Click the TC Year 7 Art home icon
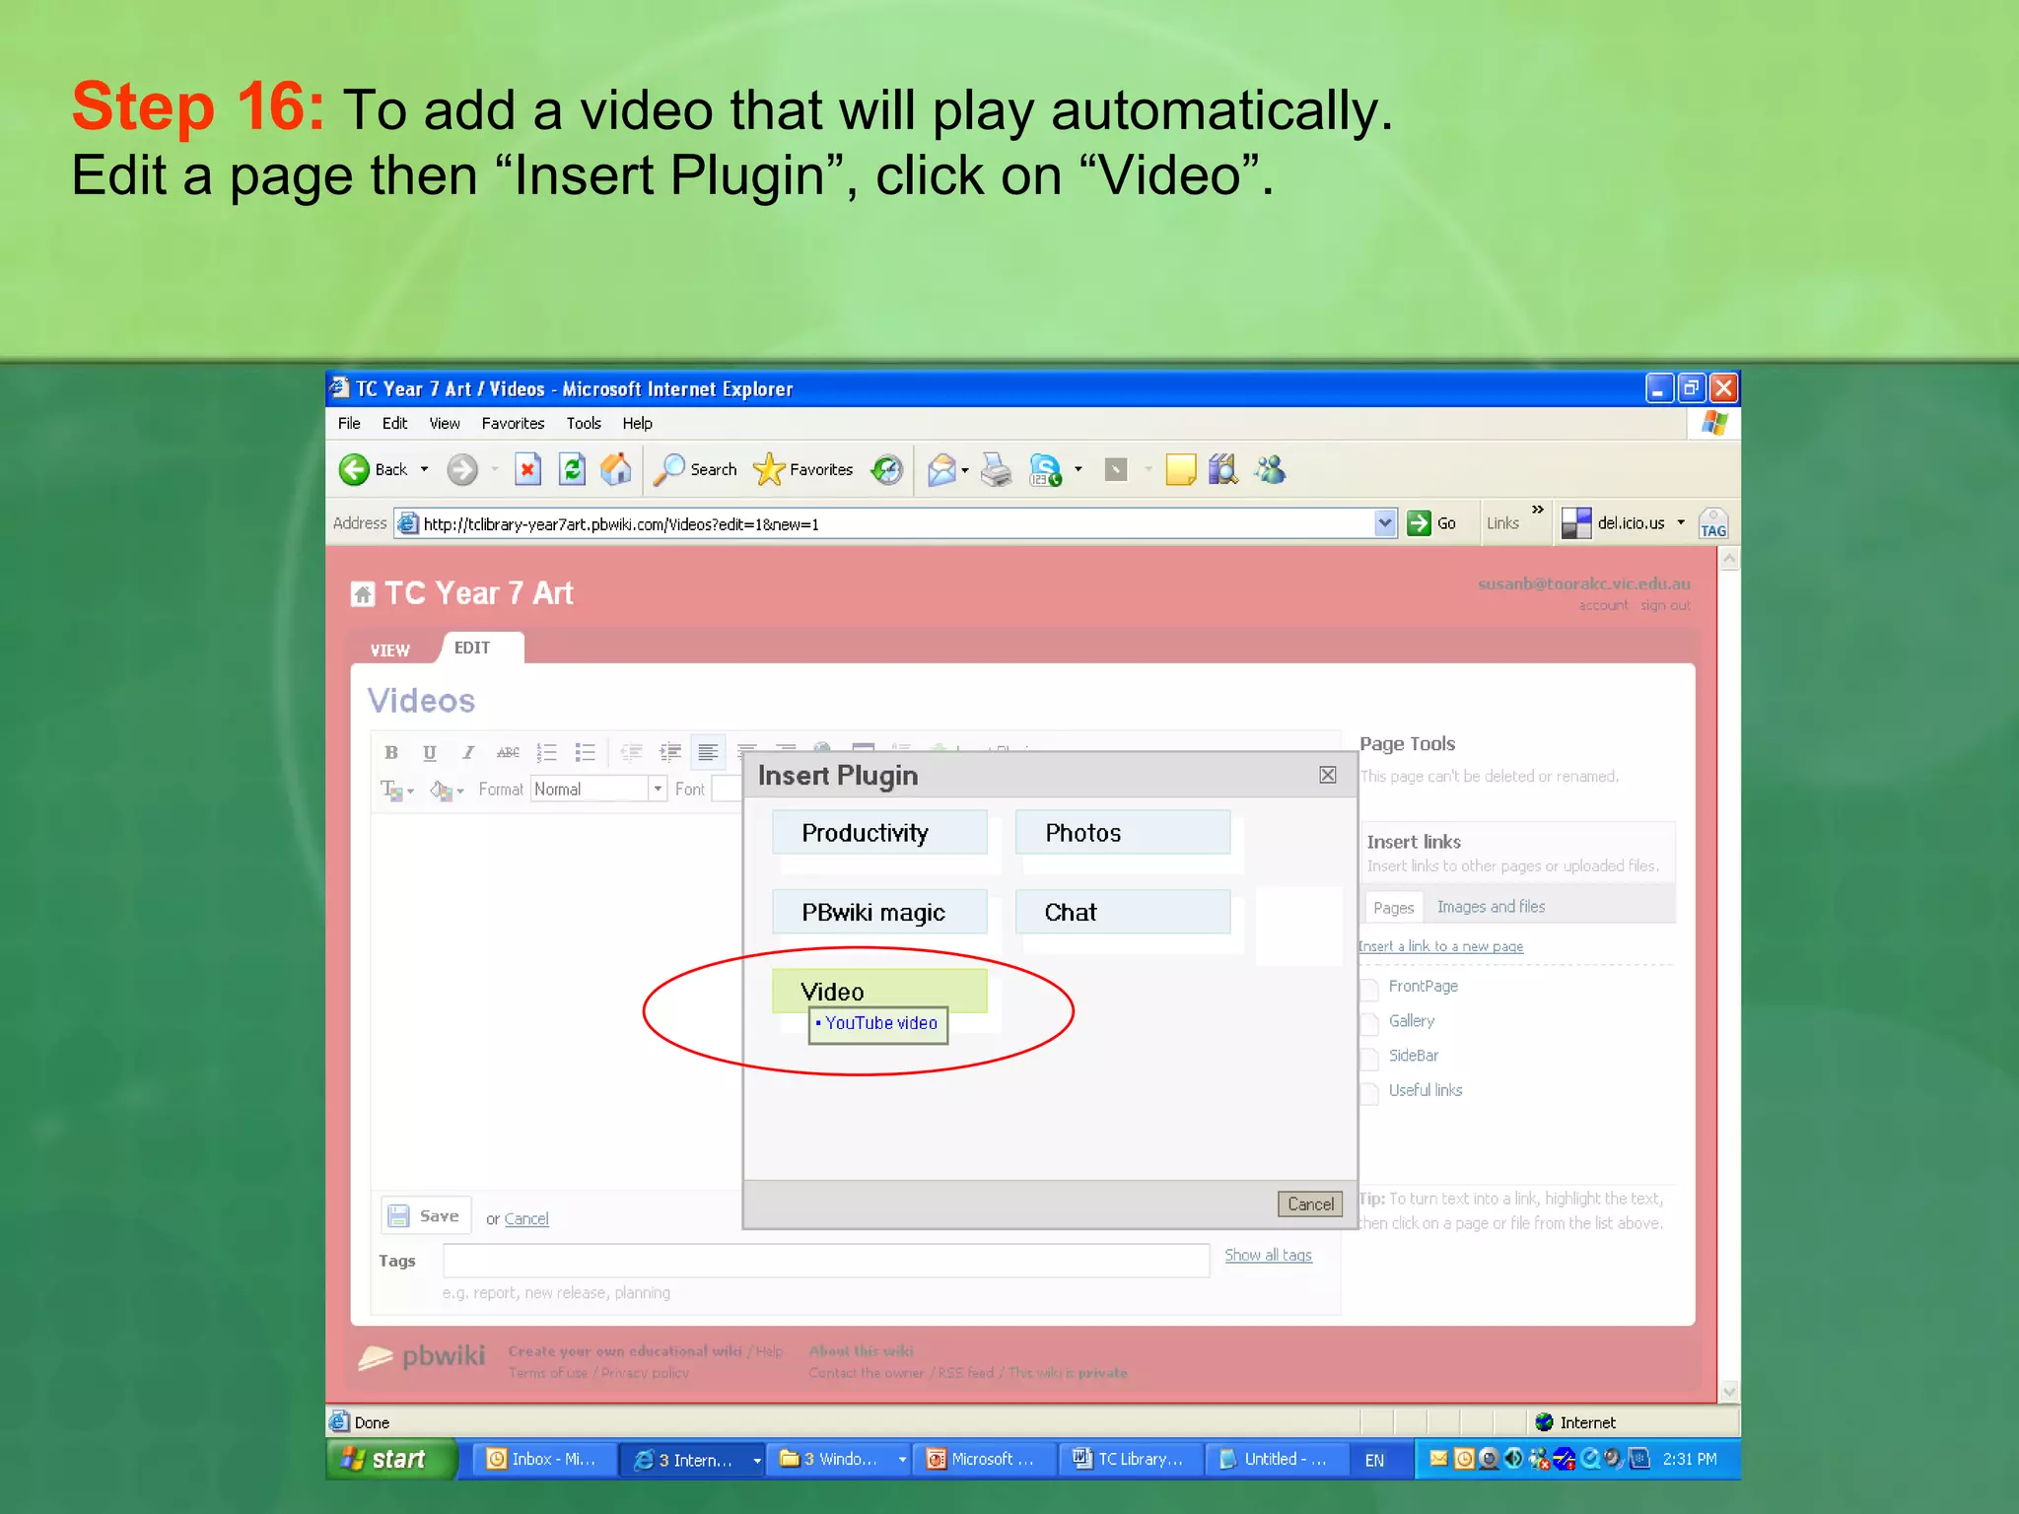This screenshot has width=2019, height=1514. (x=363, y=594)
